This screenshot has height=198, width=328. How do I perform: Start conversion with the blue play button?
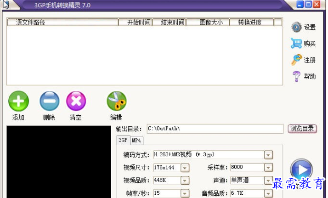coord(301,170)
